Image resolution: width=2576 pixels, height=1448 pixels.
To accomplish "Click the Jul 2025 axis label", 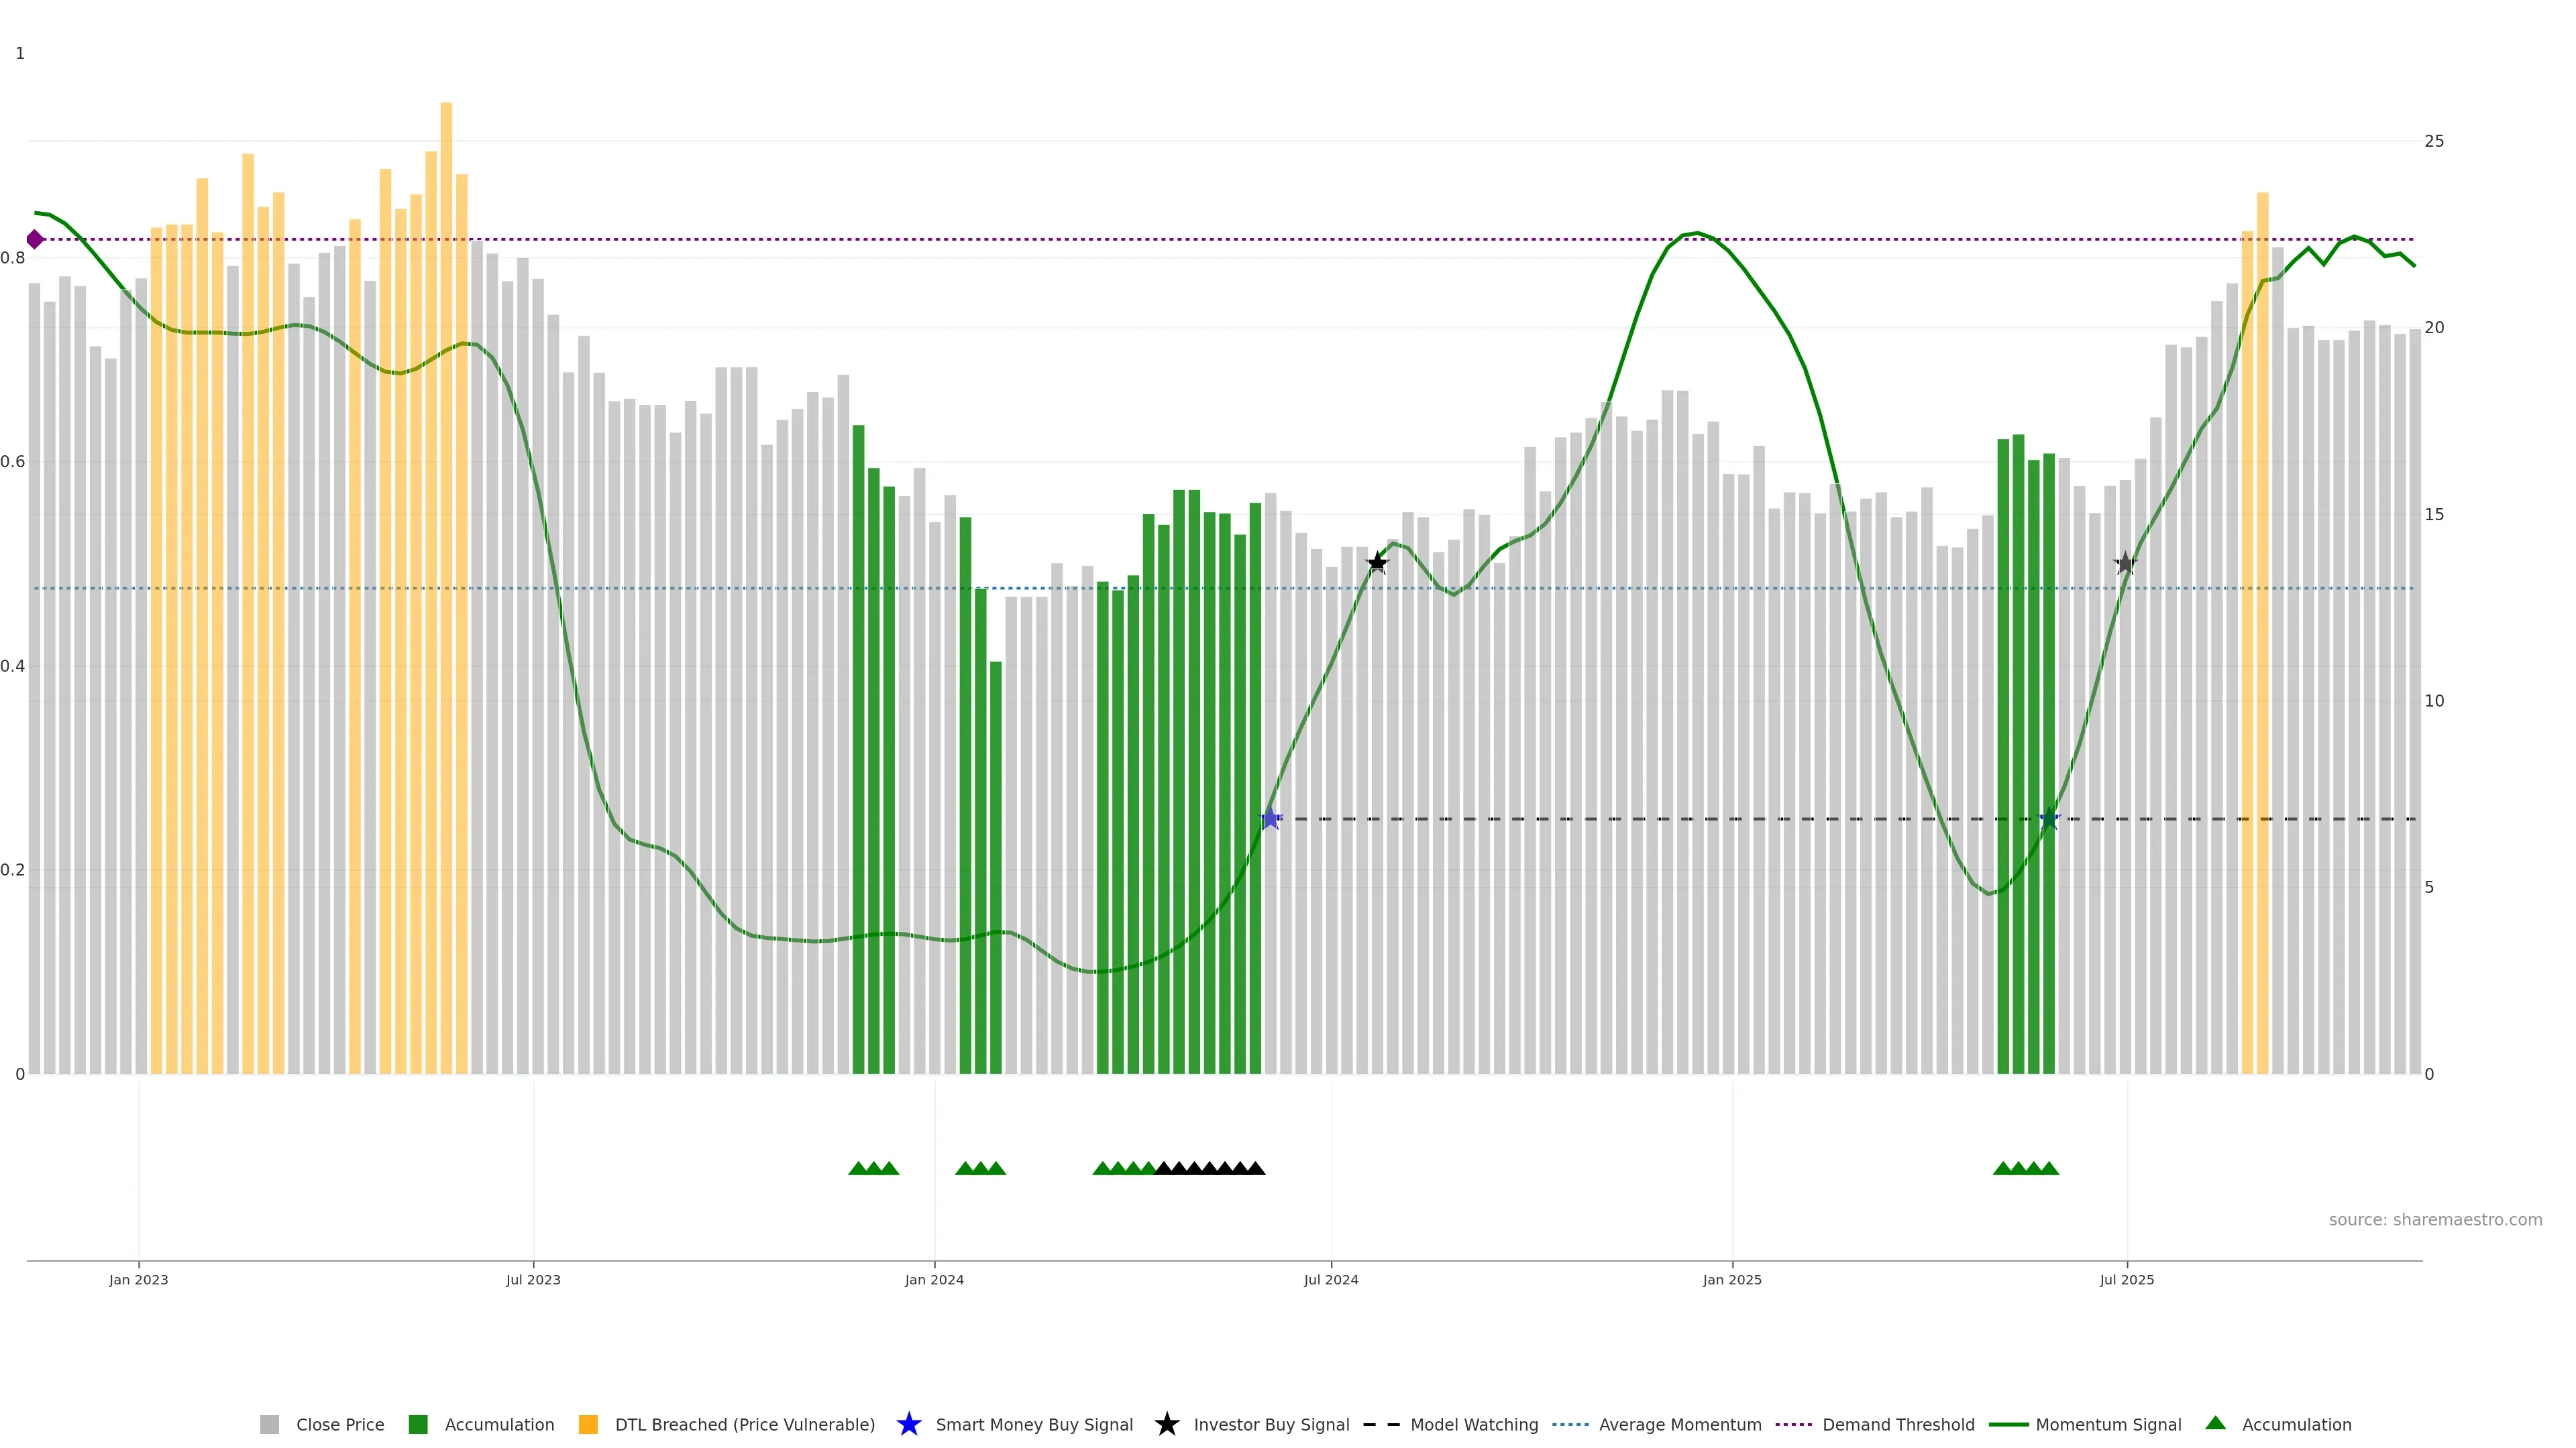I will coord(2126,1280).
